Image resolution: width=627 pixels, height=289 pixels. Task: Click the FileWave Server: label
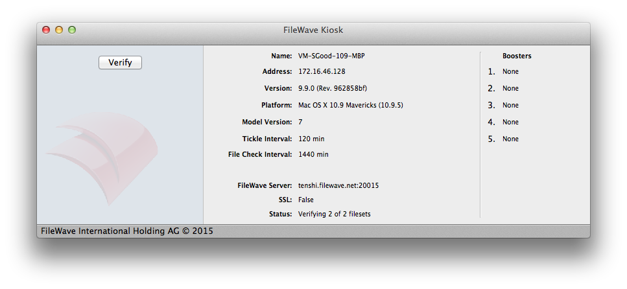click(x=265, y=185)
